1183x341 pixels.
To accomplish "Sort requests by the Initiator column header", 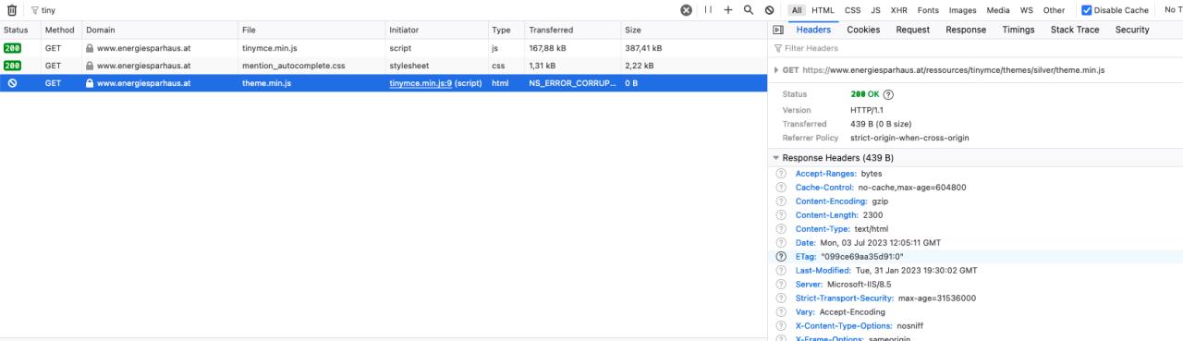I will click(436, 30).
